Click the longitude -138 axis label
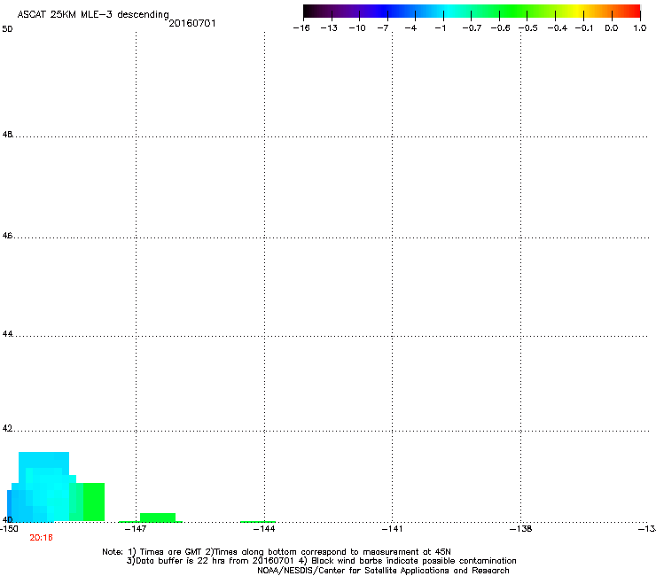Image resolution: width=656 pixels, height=576 pixels. [x=520, y=529]
